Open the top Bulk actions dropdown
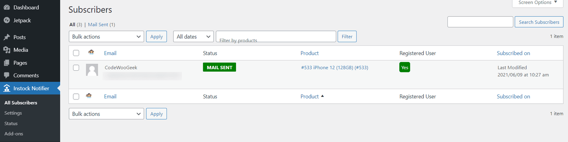This screenshot has height=142, width=568. pos(106,37)
